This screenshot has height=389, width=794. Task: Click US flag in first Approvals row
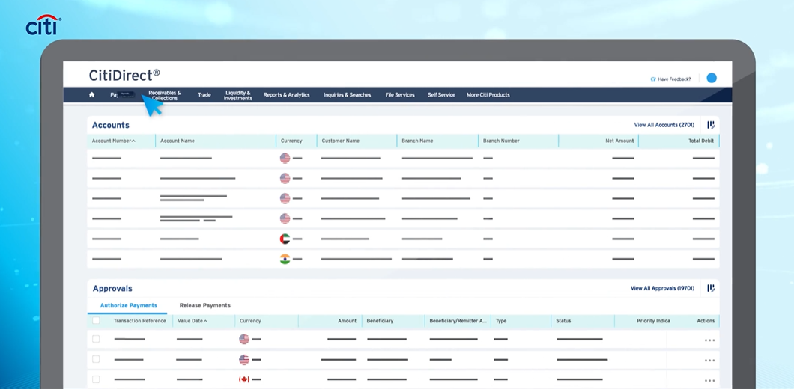pos(244,339)
